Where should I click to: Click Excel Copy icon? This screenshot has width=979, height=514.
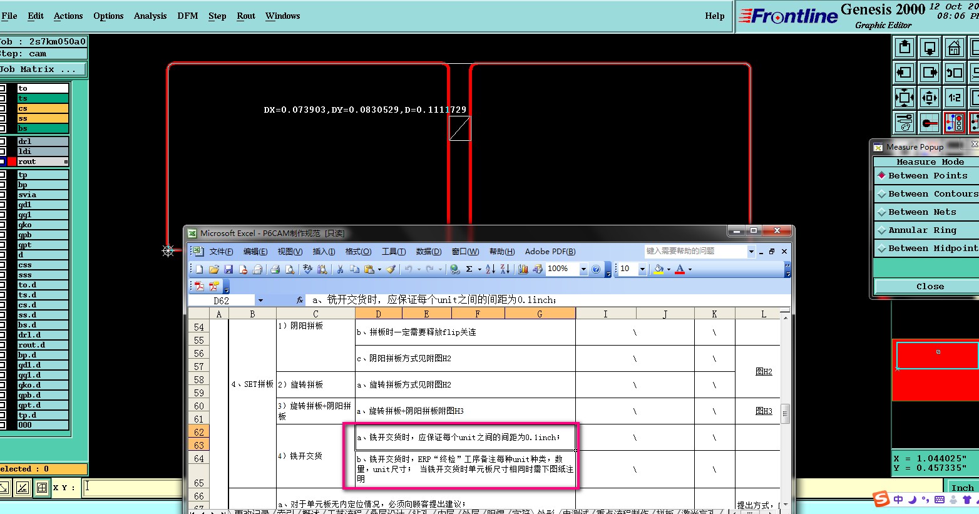coord(354,269)
